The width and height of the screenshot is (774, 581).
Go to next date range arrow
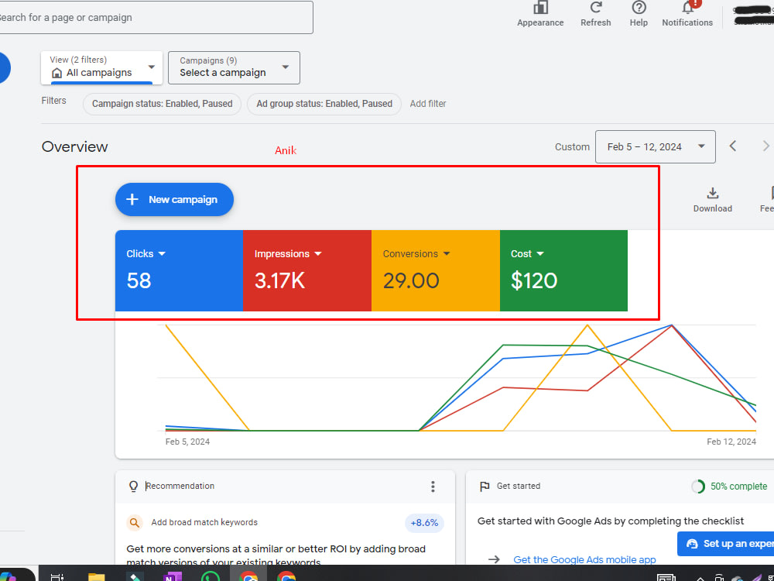point(765,146)
